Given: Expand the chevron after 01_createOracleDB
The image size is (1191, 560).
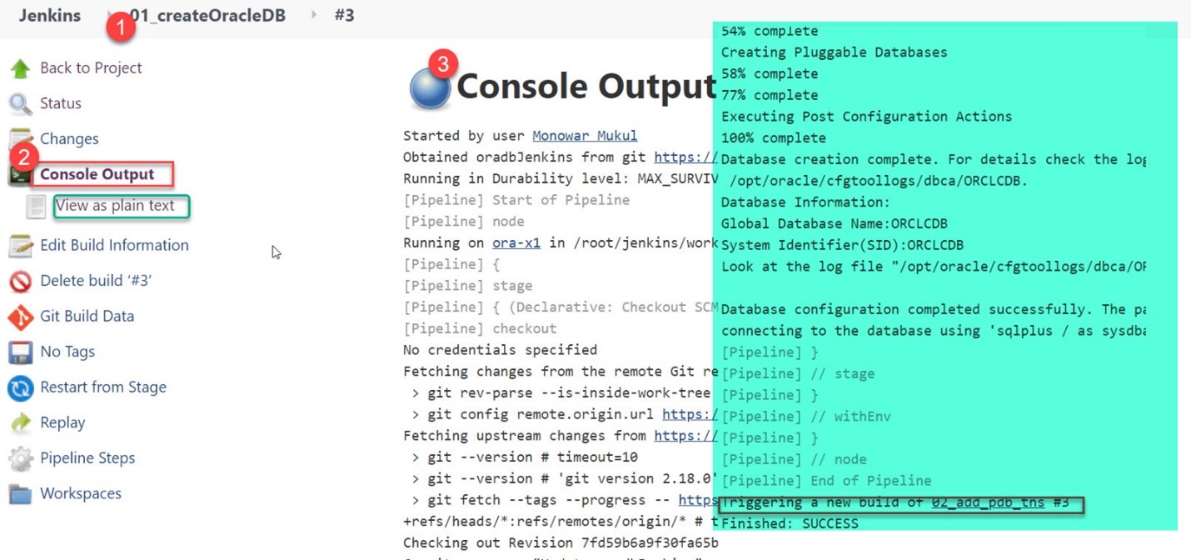Looking at the screenshot, I should click(x=313, y=15).
